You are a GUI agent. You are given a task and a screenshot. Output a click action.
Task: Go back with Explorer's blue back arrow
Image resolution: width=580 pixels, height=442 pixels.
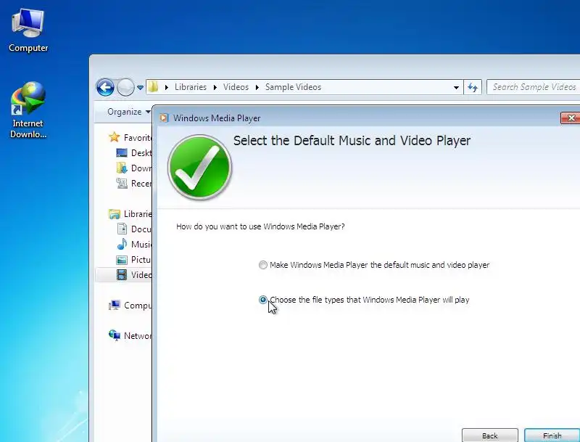(105, 88)
